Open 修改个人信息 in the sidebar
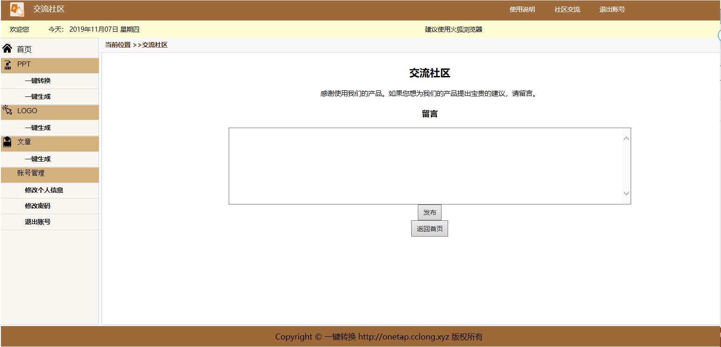The height and width of the screenshot is (347, 721). [44, 190]
